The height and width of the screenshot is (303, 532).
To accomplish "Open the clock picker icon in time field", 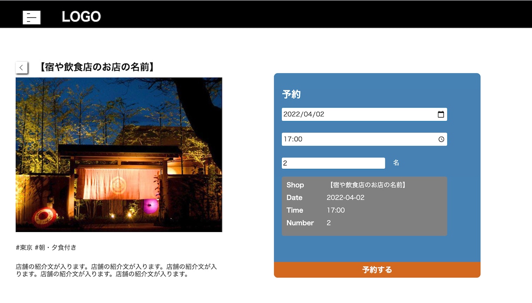I will (441, 139).
